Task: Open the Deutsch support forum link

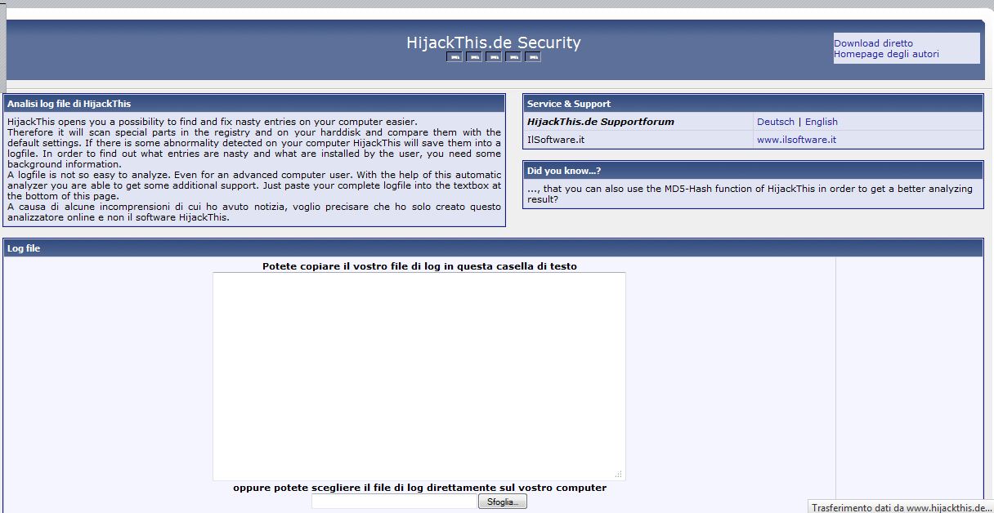Action: point(776,122)
